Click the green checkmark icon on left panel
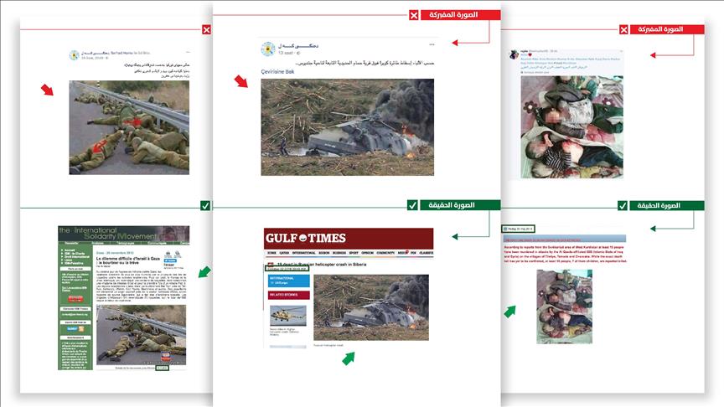 206,205
